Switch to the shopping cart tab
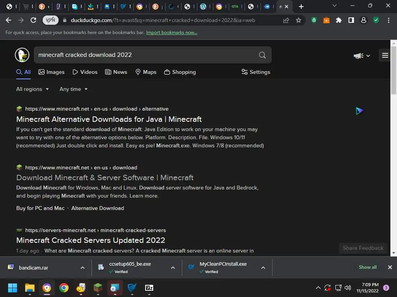This screenshot has height=297, width=397. click(26, 7)
